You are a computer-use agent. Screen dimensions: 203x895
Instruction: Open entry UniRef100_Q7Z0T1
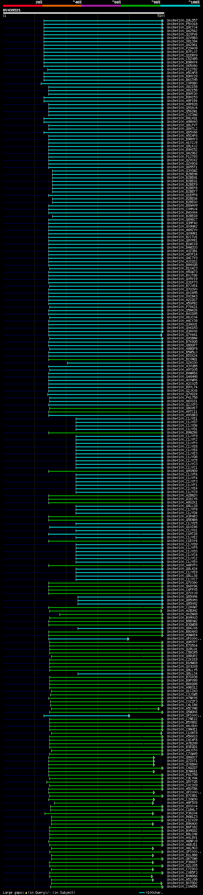pos(182,761)
